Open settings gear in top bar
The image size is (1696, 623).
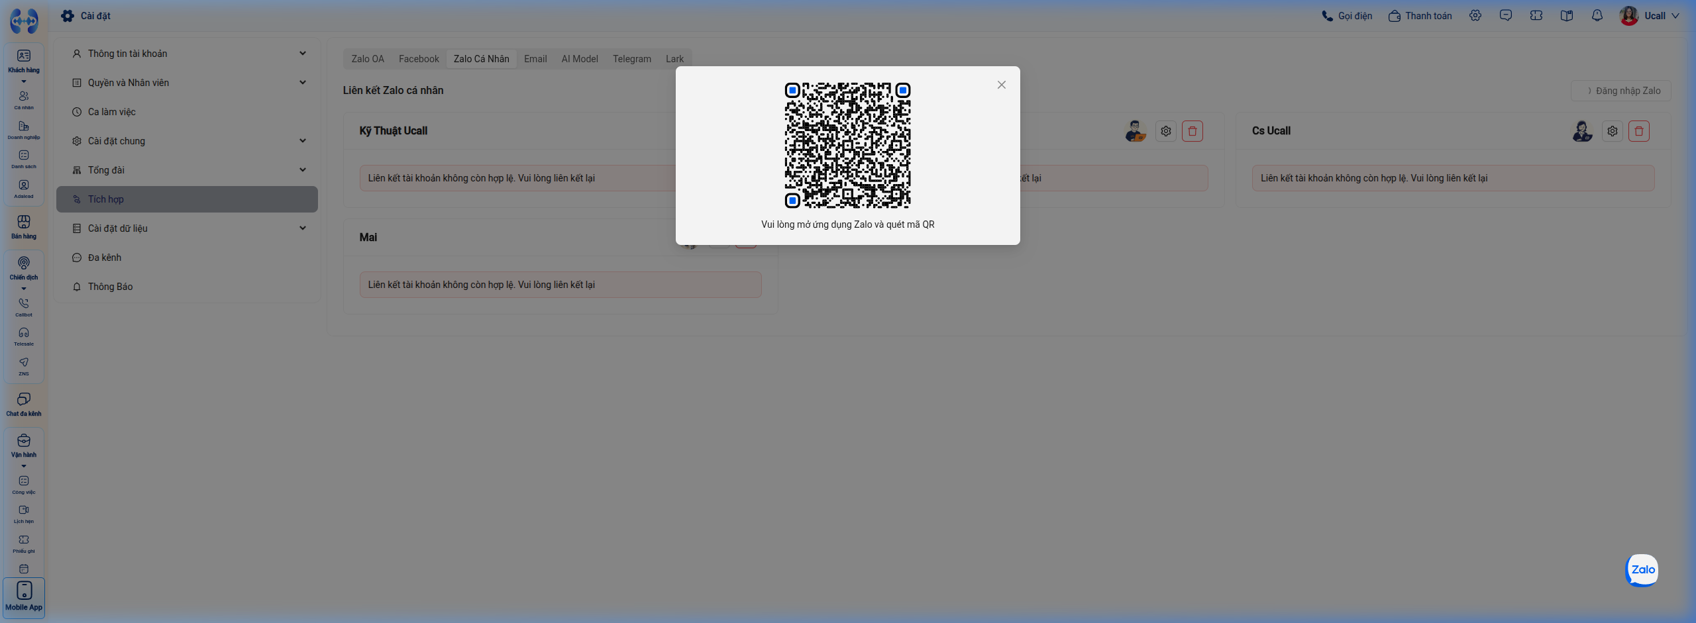pyautogui.click(x=1475, y=15)
